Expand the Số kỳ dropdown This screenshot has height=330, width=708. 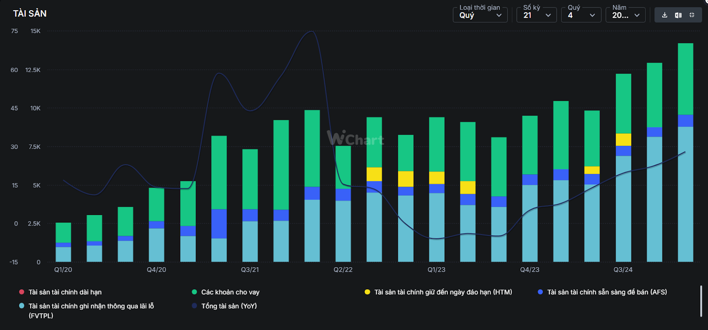(x=536, y=15)
